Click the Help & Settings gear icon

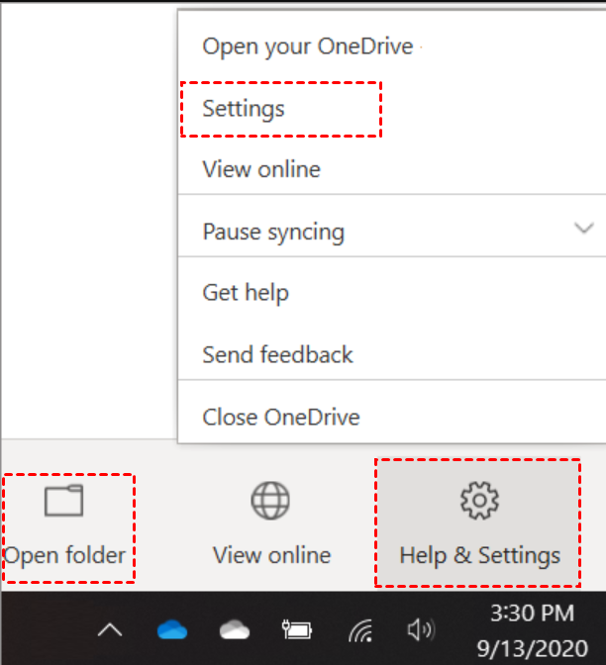(x=479, y=502)
